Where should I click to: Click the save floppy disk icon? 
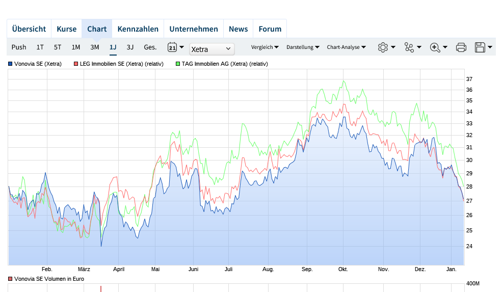coord(480,47)
